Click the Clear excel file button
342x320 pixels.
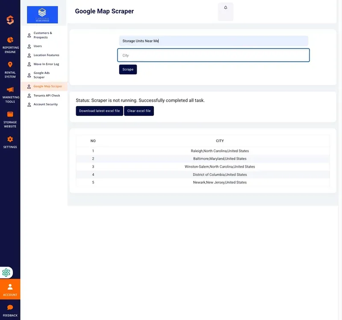139,111
